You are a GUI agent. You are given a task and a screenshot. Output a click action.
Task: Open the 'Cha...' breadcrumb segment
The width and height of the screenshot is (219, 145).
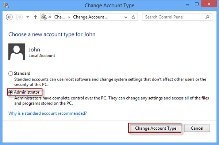click(x=59, y=17)
